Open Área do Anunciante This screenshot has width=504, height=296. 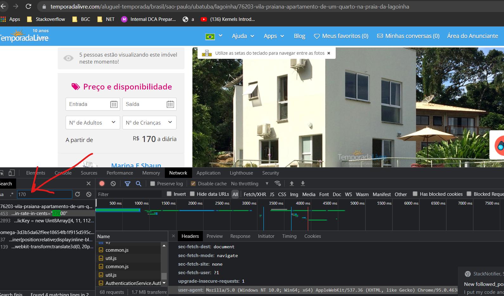472,36
